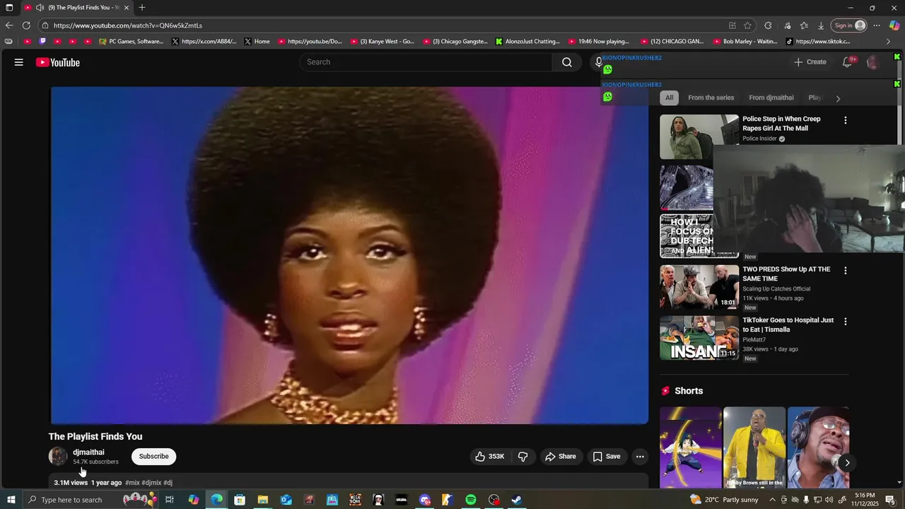
Task: Play the main video player
Action: (349, 256)
